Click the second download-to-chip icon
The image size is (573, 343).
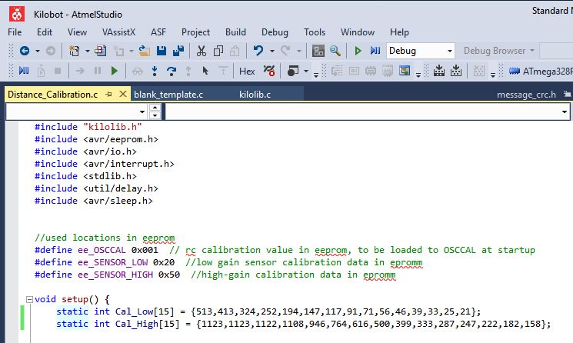click(x=455, y=71)
